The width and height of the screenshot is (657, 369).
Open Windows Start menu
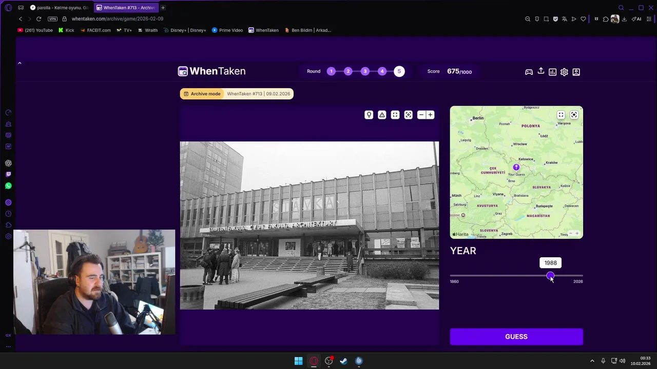(298, 361)
